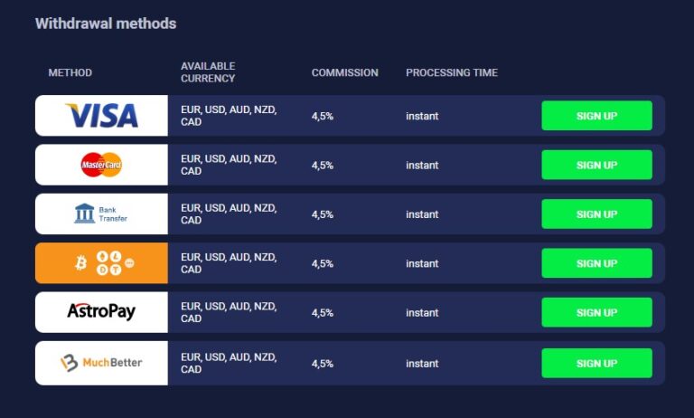The width and height of the screenshot is (694, 418).
Task: Click the Processing Time column header
Action: point(451,72)
